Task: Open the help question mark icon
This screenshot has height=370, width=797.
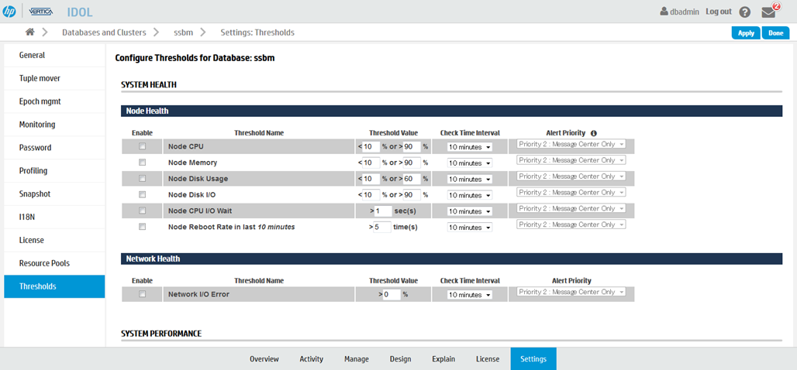Action: [744, 12]
